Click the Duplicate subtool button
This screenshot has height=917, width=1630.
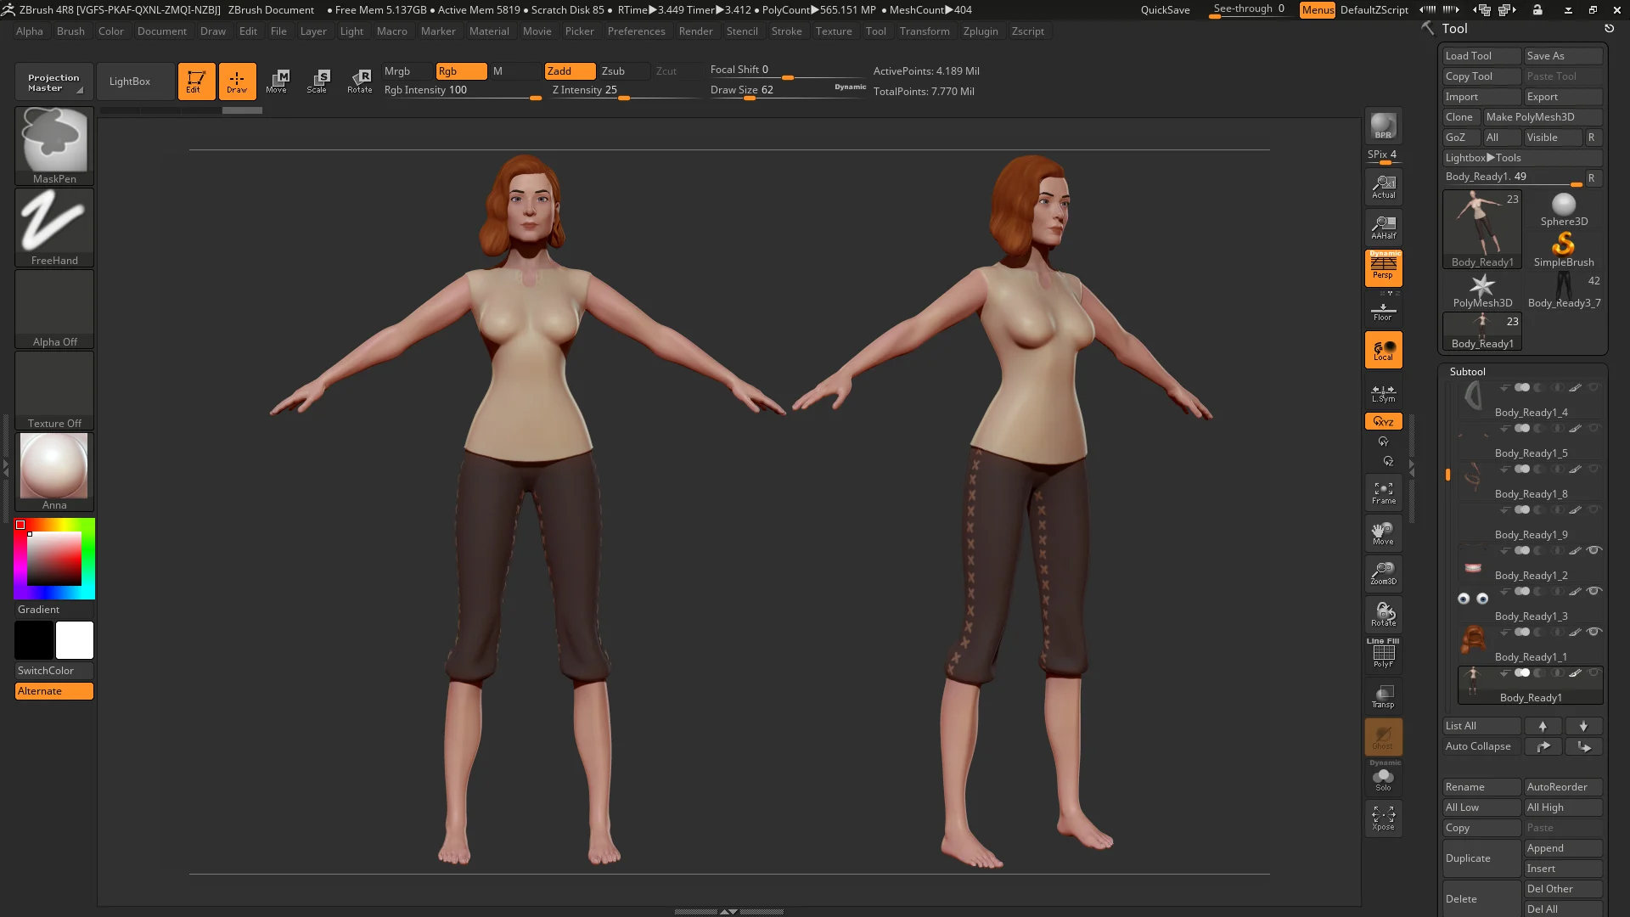(1481, 858)
